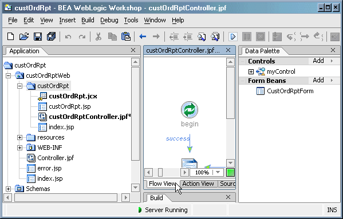The width and height of the screenshot is (343, 219).
Task: Click the Redo toolbar icon
Action: pyautogui.click(x=82, y=37)
